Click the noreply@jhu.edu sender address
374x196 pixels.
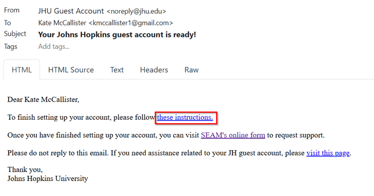tap(136, 11)
